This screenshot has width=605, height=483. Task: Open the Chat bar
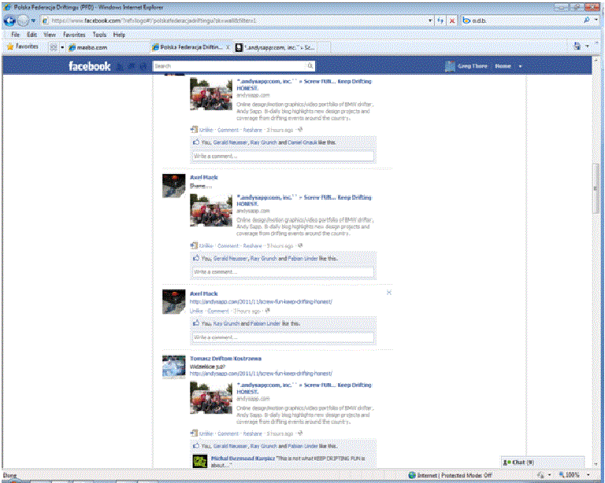coord(543,462)
